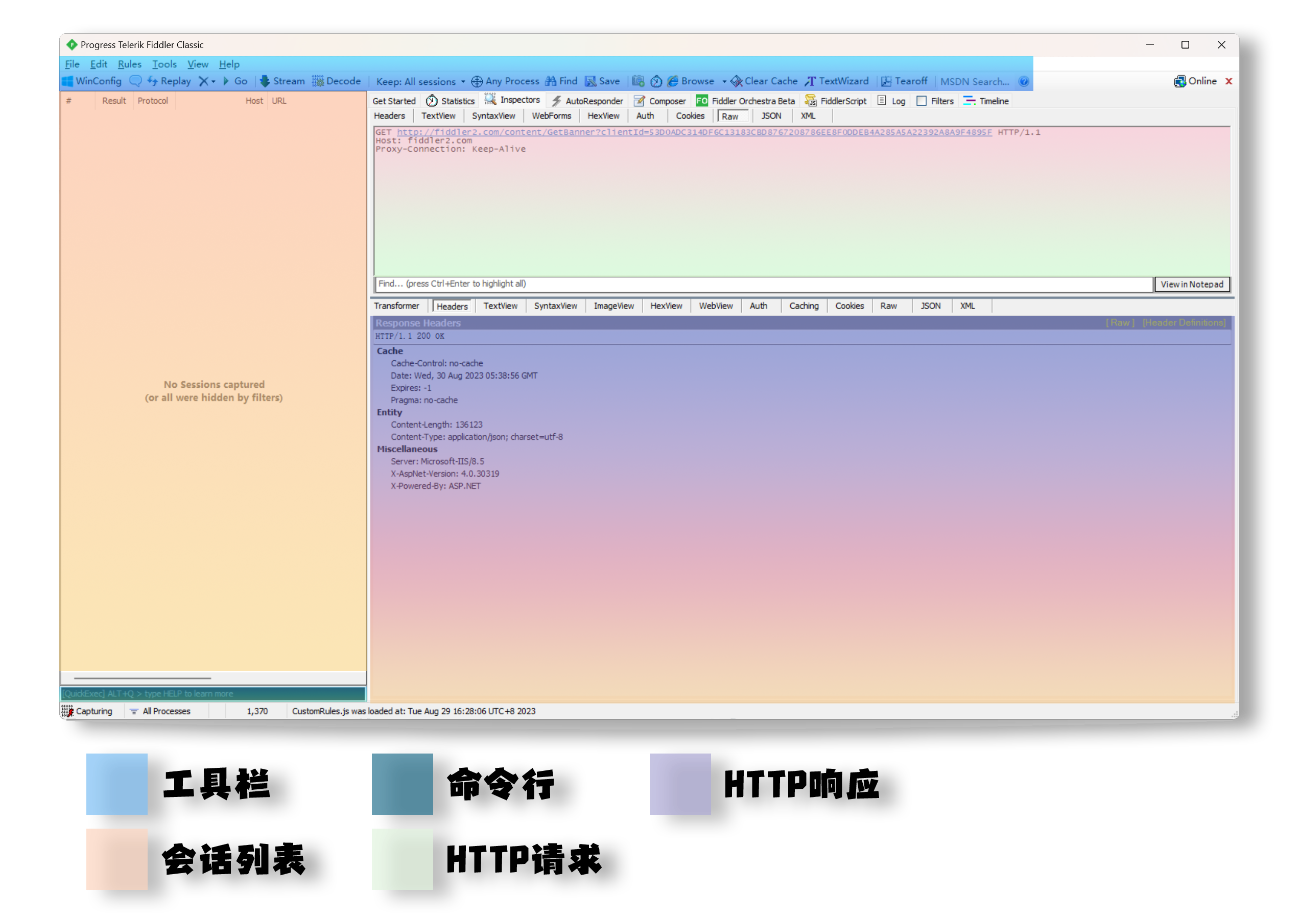The height and width of the screenshot is (916, 1299).
Task: Open the Help menu
Action: (x=229, y=64)
